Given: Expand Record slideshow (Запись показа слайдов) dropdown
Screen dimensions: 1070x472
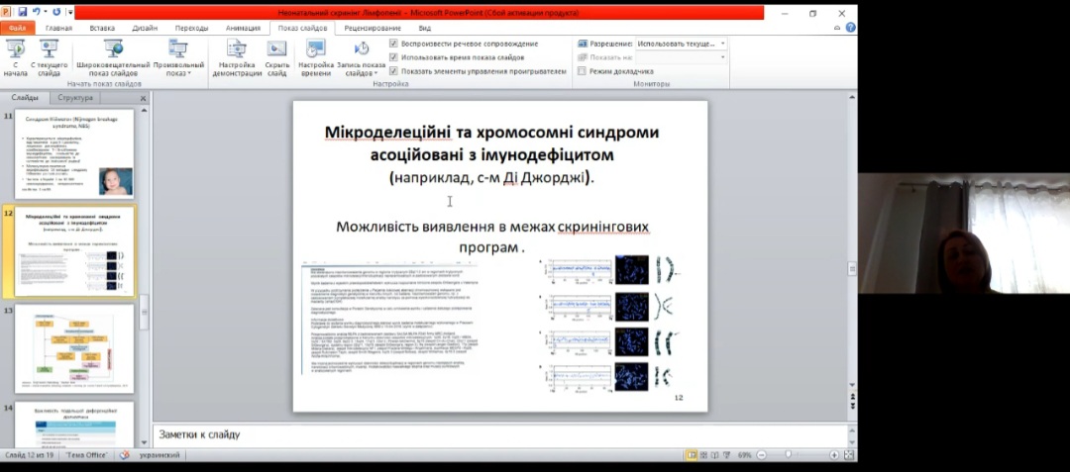Looking at the screenshot, I should [x=361, y=73].
